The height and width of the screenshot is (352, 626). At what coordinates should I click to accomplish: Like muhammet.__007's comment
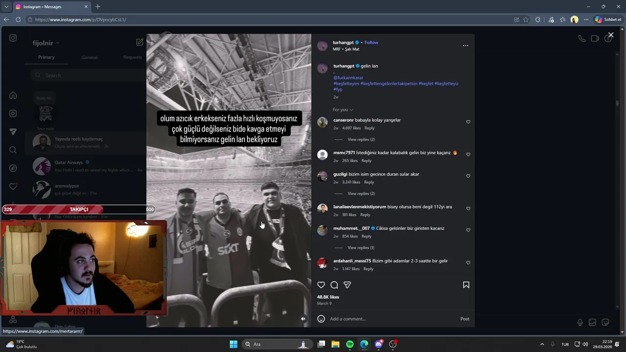pos(468,230)
